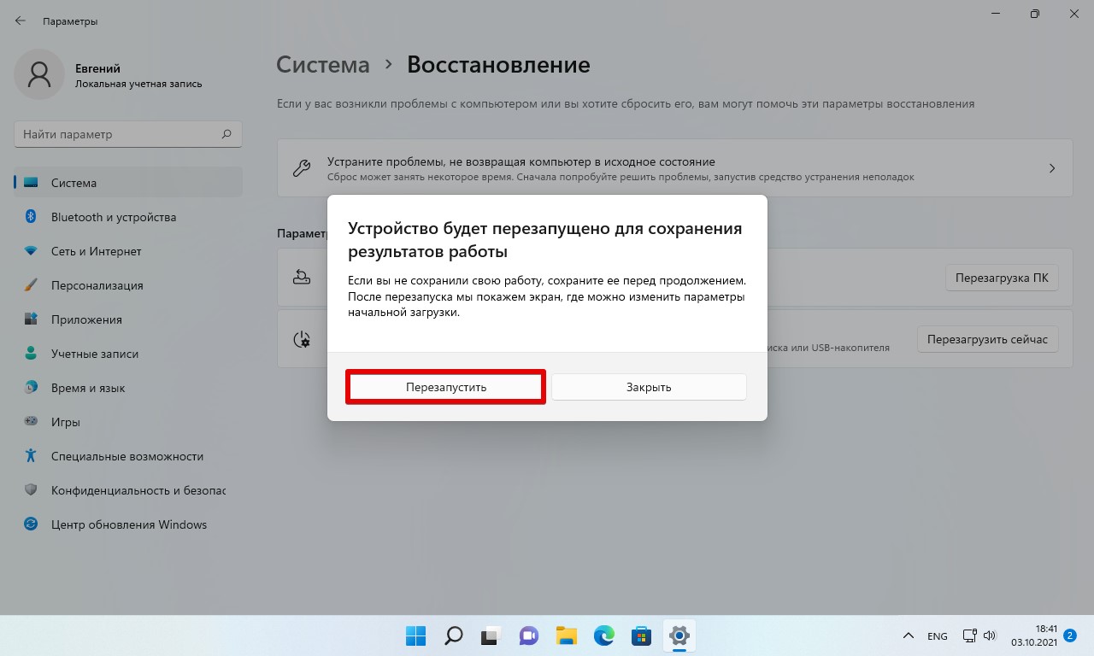Open Учетные записи section
Viewport: 1094px width, 656px height.
128,354
